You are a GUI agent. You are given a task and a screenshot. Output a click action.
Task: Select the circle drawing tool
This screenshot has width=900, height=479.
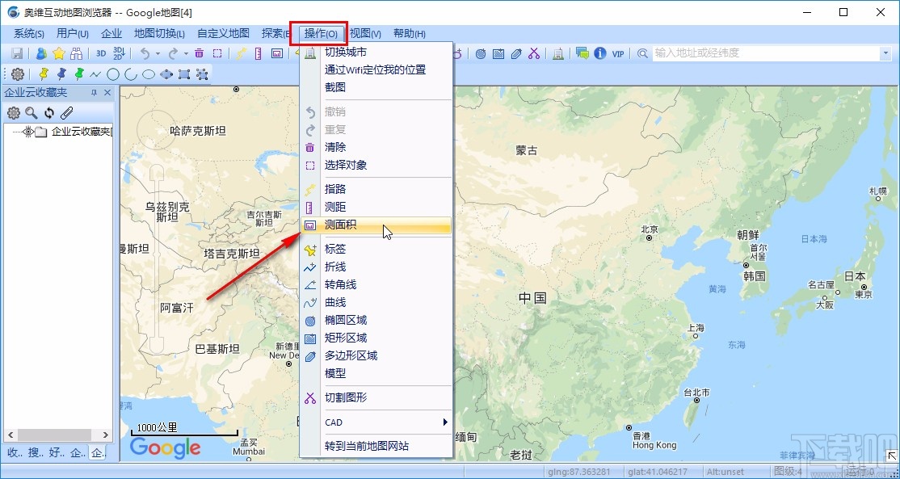click(x=113, y=74)
